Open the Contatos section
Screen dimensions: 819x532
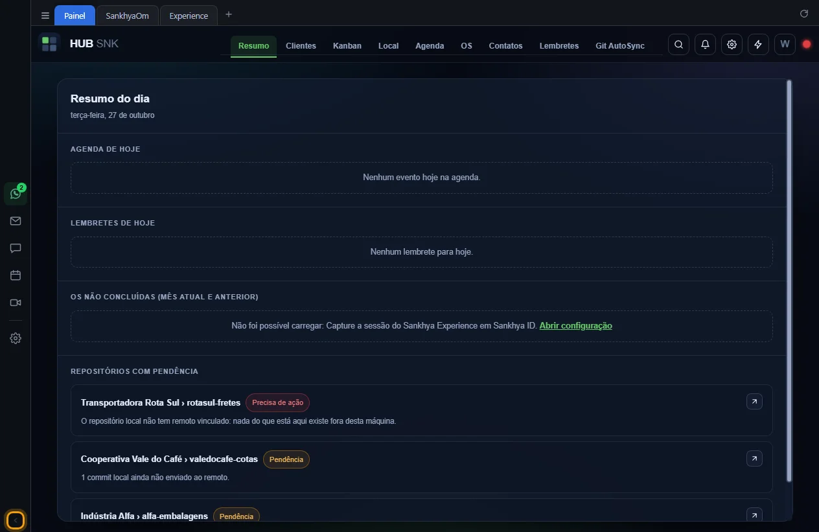coord(505,46)
